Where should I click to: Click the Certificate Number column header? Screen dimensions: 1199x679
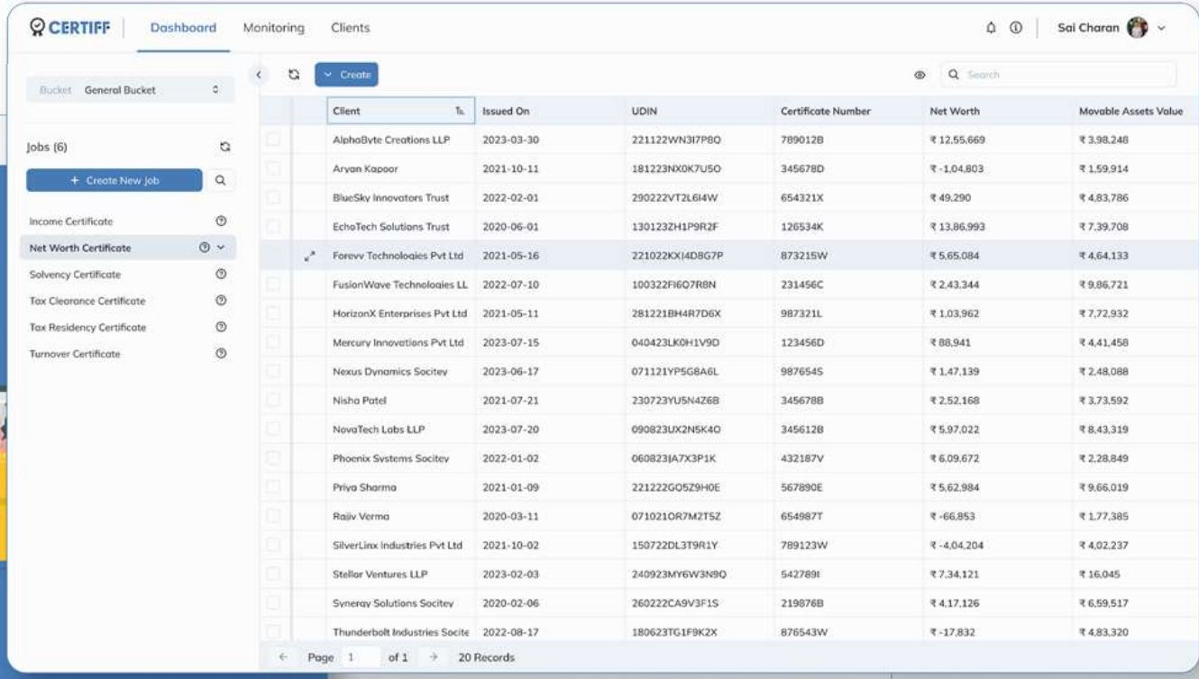pyautogui.click(x=848, y=112)
